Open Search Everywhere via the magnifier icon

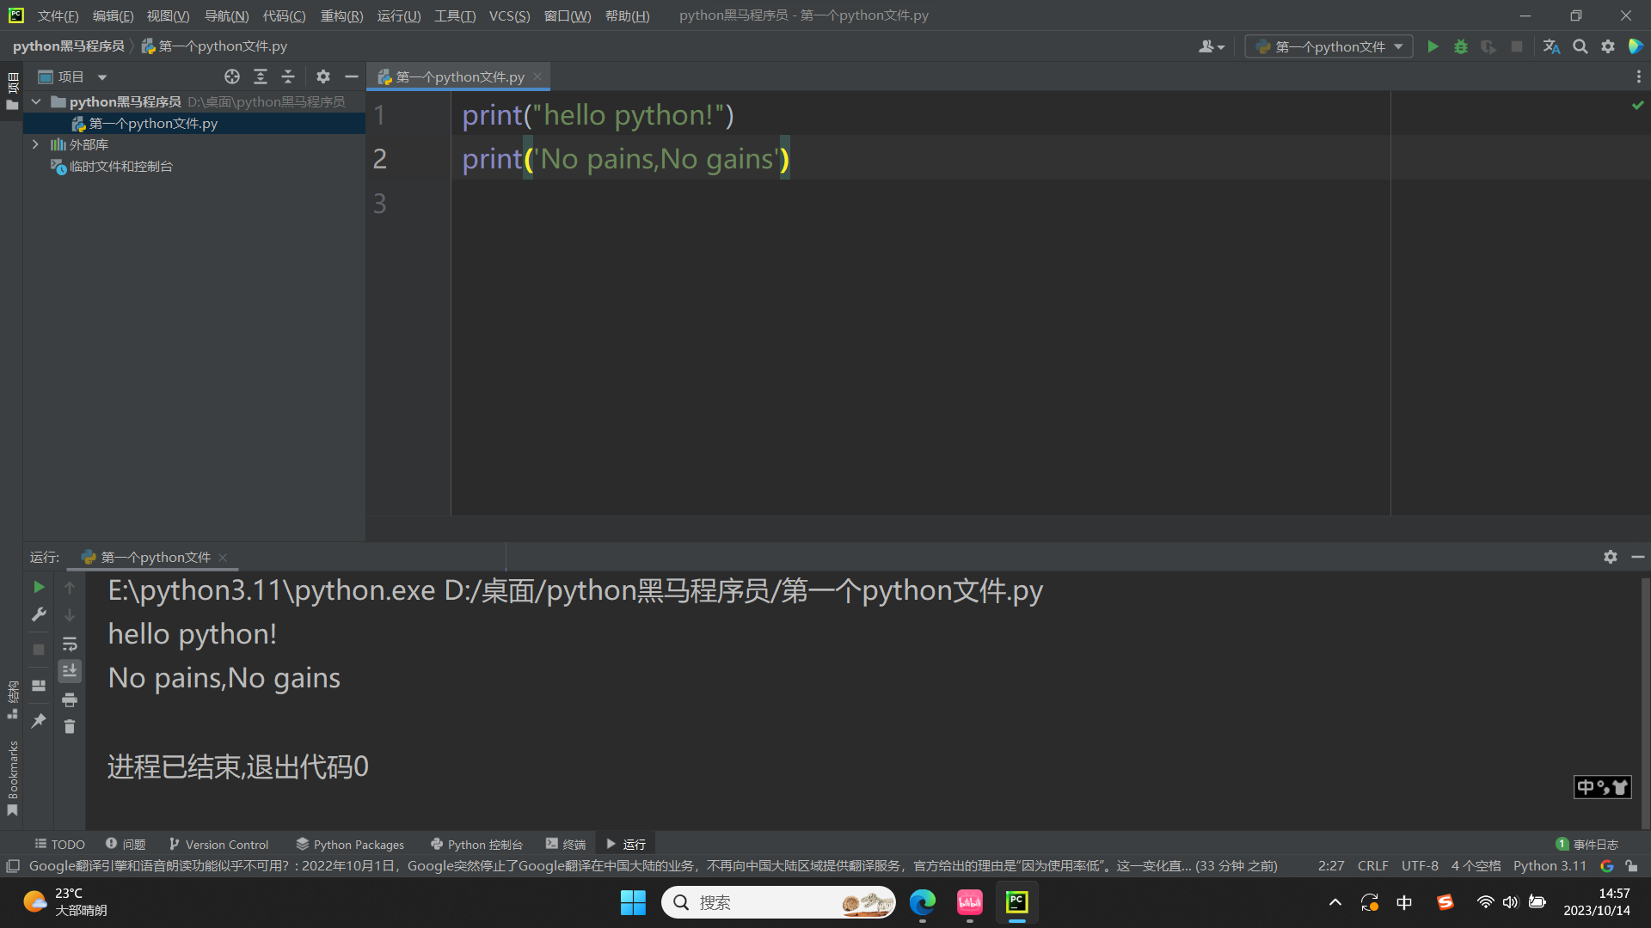point(1580,46)
